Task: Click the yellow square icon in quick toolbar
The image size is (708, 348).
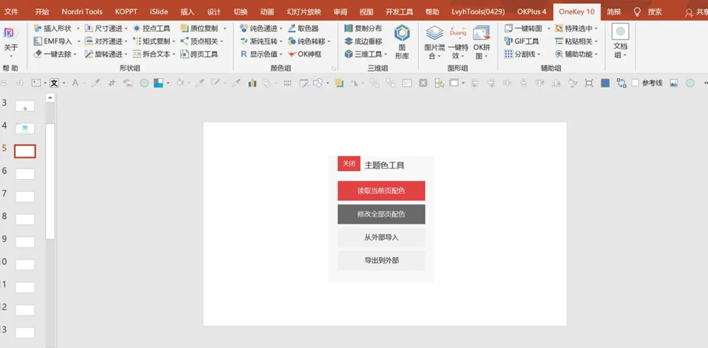Action: click(339, 83)
